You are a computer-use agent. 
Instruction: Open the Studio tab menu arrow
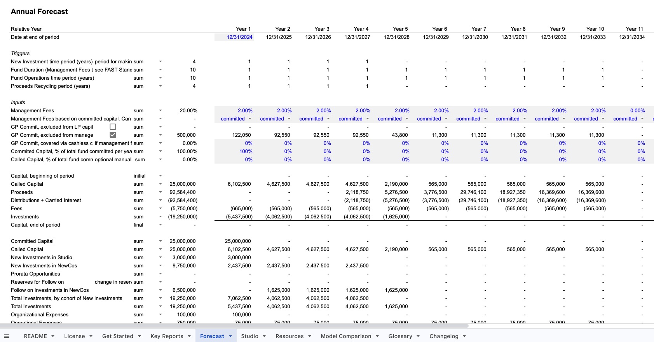click(x=264, y=336)
